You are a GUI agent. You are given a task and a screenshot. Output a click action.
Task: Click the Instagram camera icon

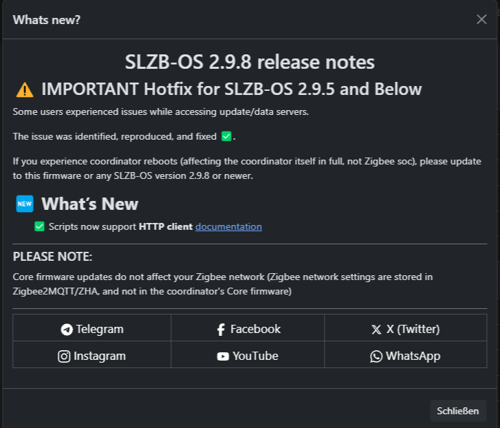coord(64,356)
